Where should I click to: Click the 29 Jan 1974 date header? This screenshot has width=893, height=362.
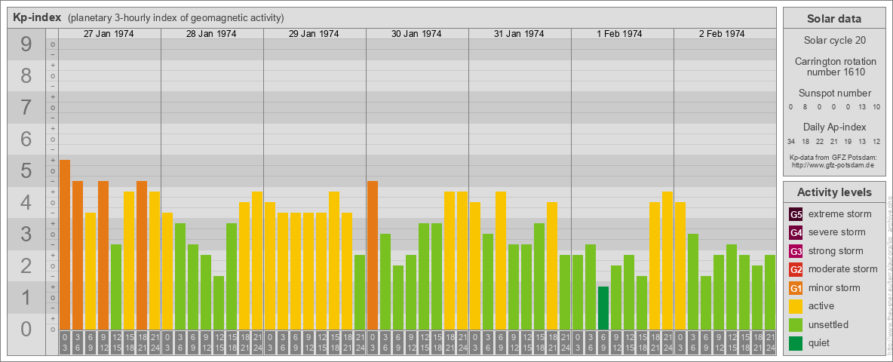coord(314,34)
